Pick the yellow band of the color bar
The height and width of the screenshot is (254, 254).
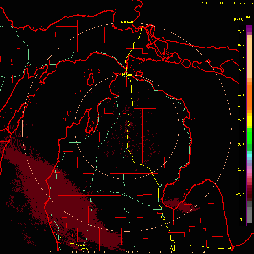coord(249,121)
